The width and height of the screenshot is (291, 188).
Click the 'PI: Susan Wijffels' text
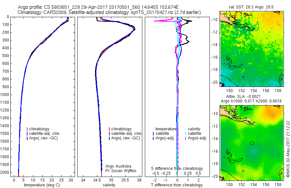click(121, 171)
